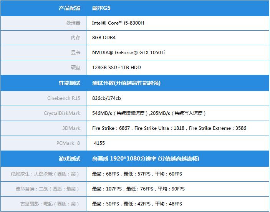Select the 使命召唤：二战 row label

point(48,189)
